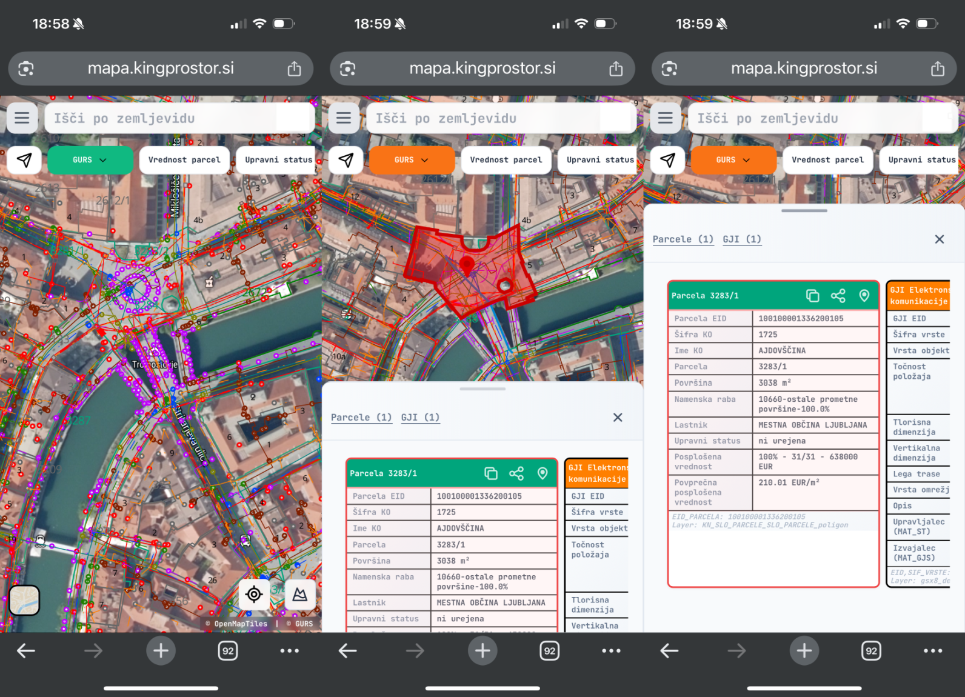Image resolution: width=965 pixels, height=697 pixels.
Task: Share Parcela 3283/1 from the middle panel card
Action: [516, 473]
